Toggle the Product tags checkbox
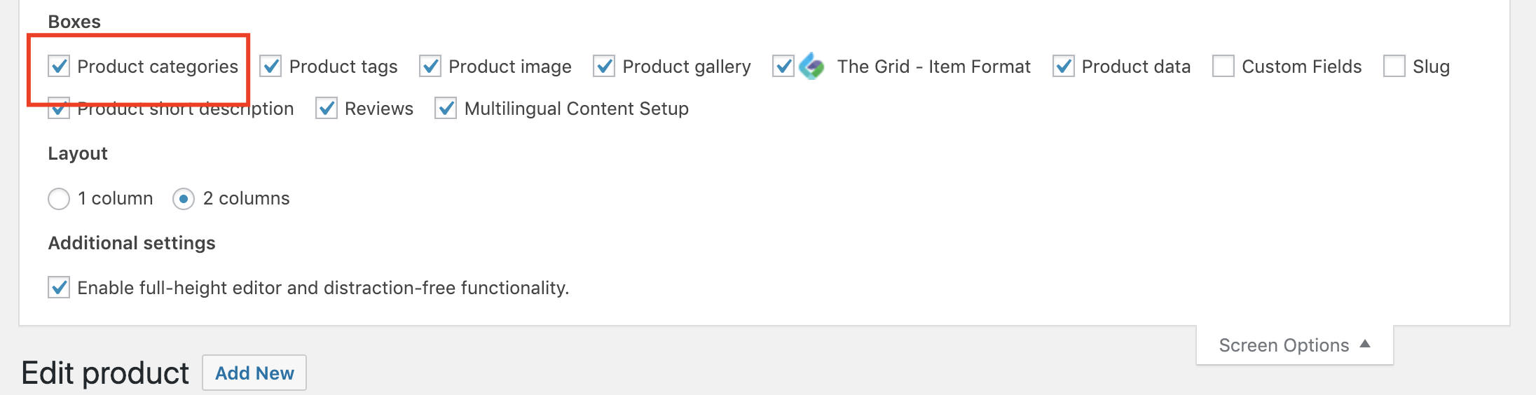 pyautogui.click(x=270, y=67)
